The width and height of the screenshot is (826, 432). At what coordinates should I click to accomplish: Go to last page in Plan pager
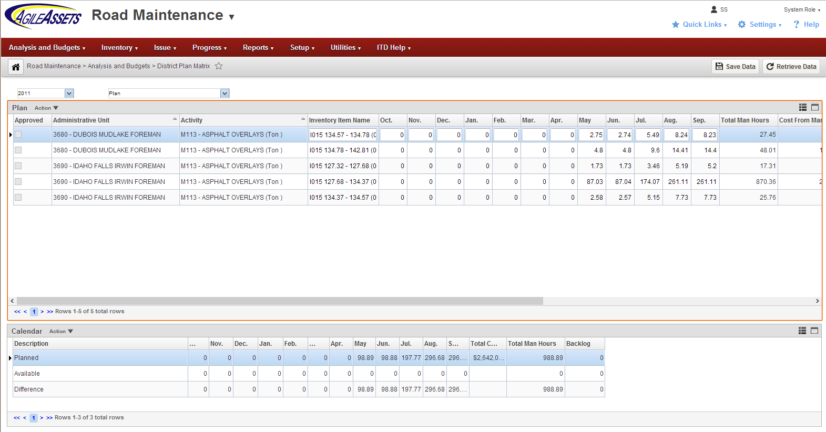pyautogui.click(x=50, y=312)
